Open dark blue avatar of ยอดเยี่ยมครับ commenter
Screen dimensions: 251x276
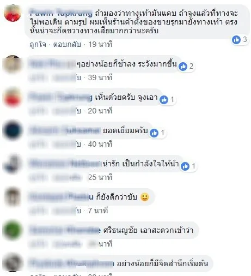pyautogui.click(x=13, y=130)
